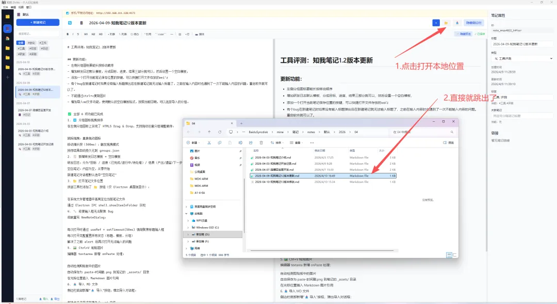Open note file location with folder icon
Viewport: 557px width, 304px height.
point(446,23)
